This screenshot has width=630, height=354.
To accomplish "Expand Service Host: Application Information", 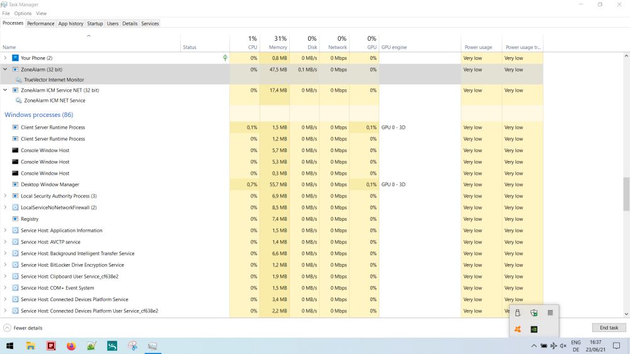I will 5,231.
